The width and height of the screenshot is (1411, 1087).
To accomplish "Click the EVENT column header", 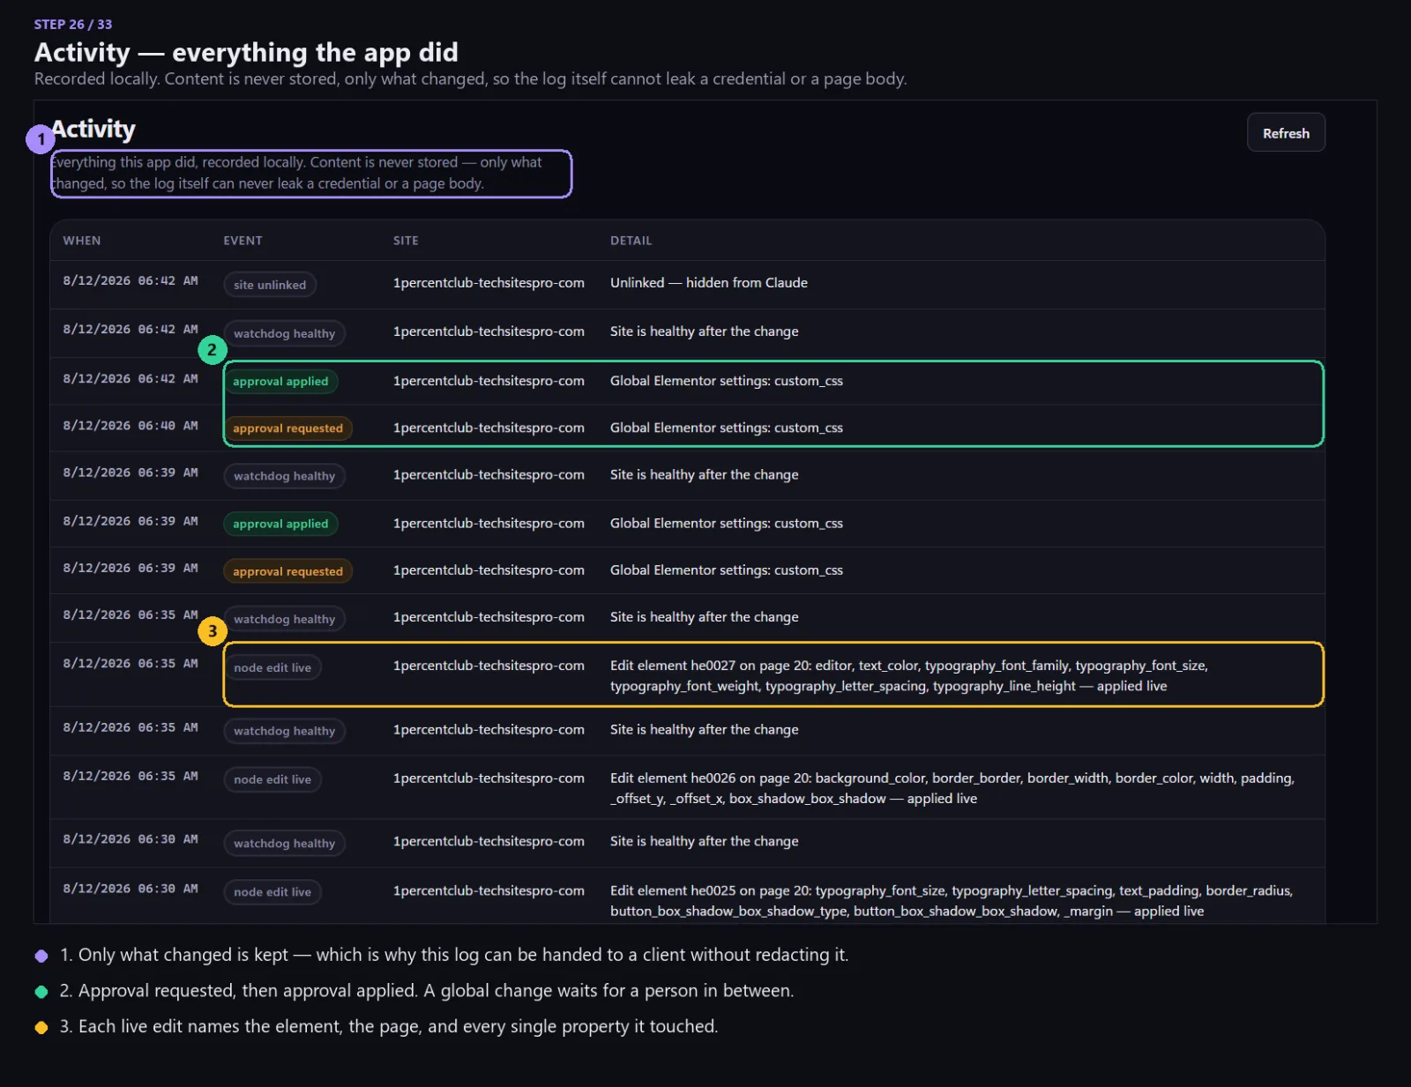I will pos(243,241).
